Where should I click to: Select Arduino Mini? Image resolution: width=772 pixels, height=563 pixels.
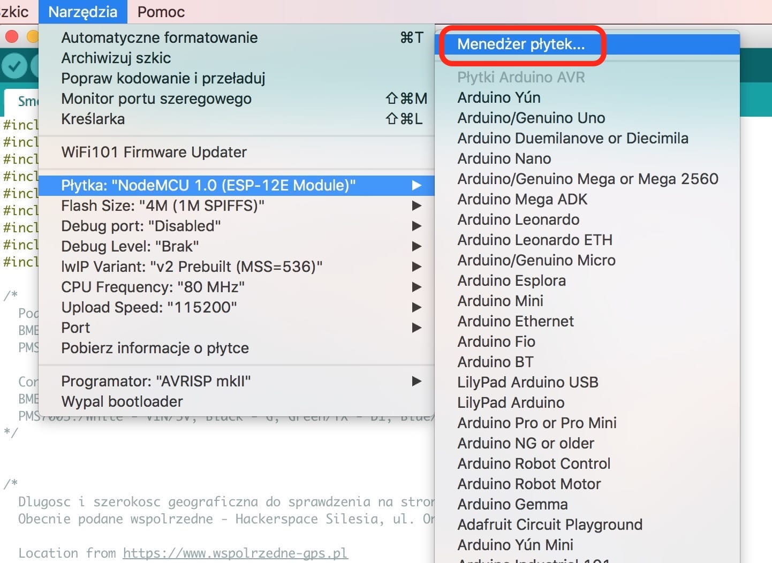coord(587,301)
